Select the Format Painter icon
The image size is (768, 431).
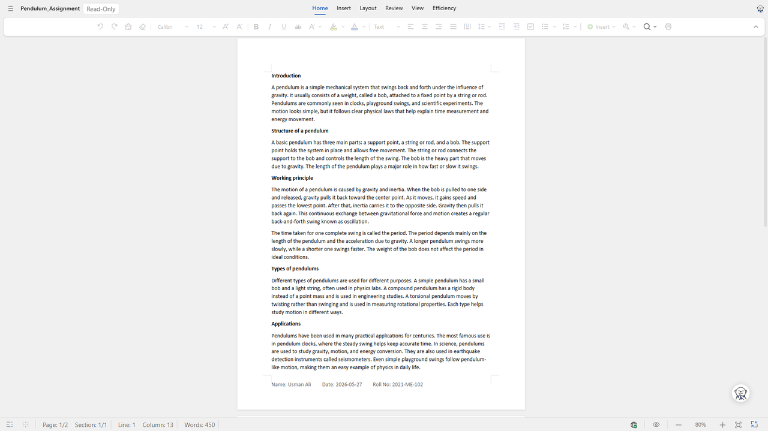[128, 27]
